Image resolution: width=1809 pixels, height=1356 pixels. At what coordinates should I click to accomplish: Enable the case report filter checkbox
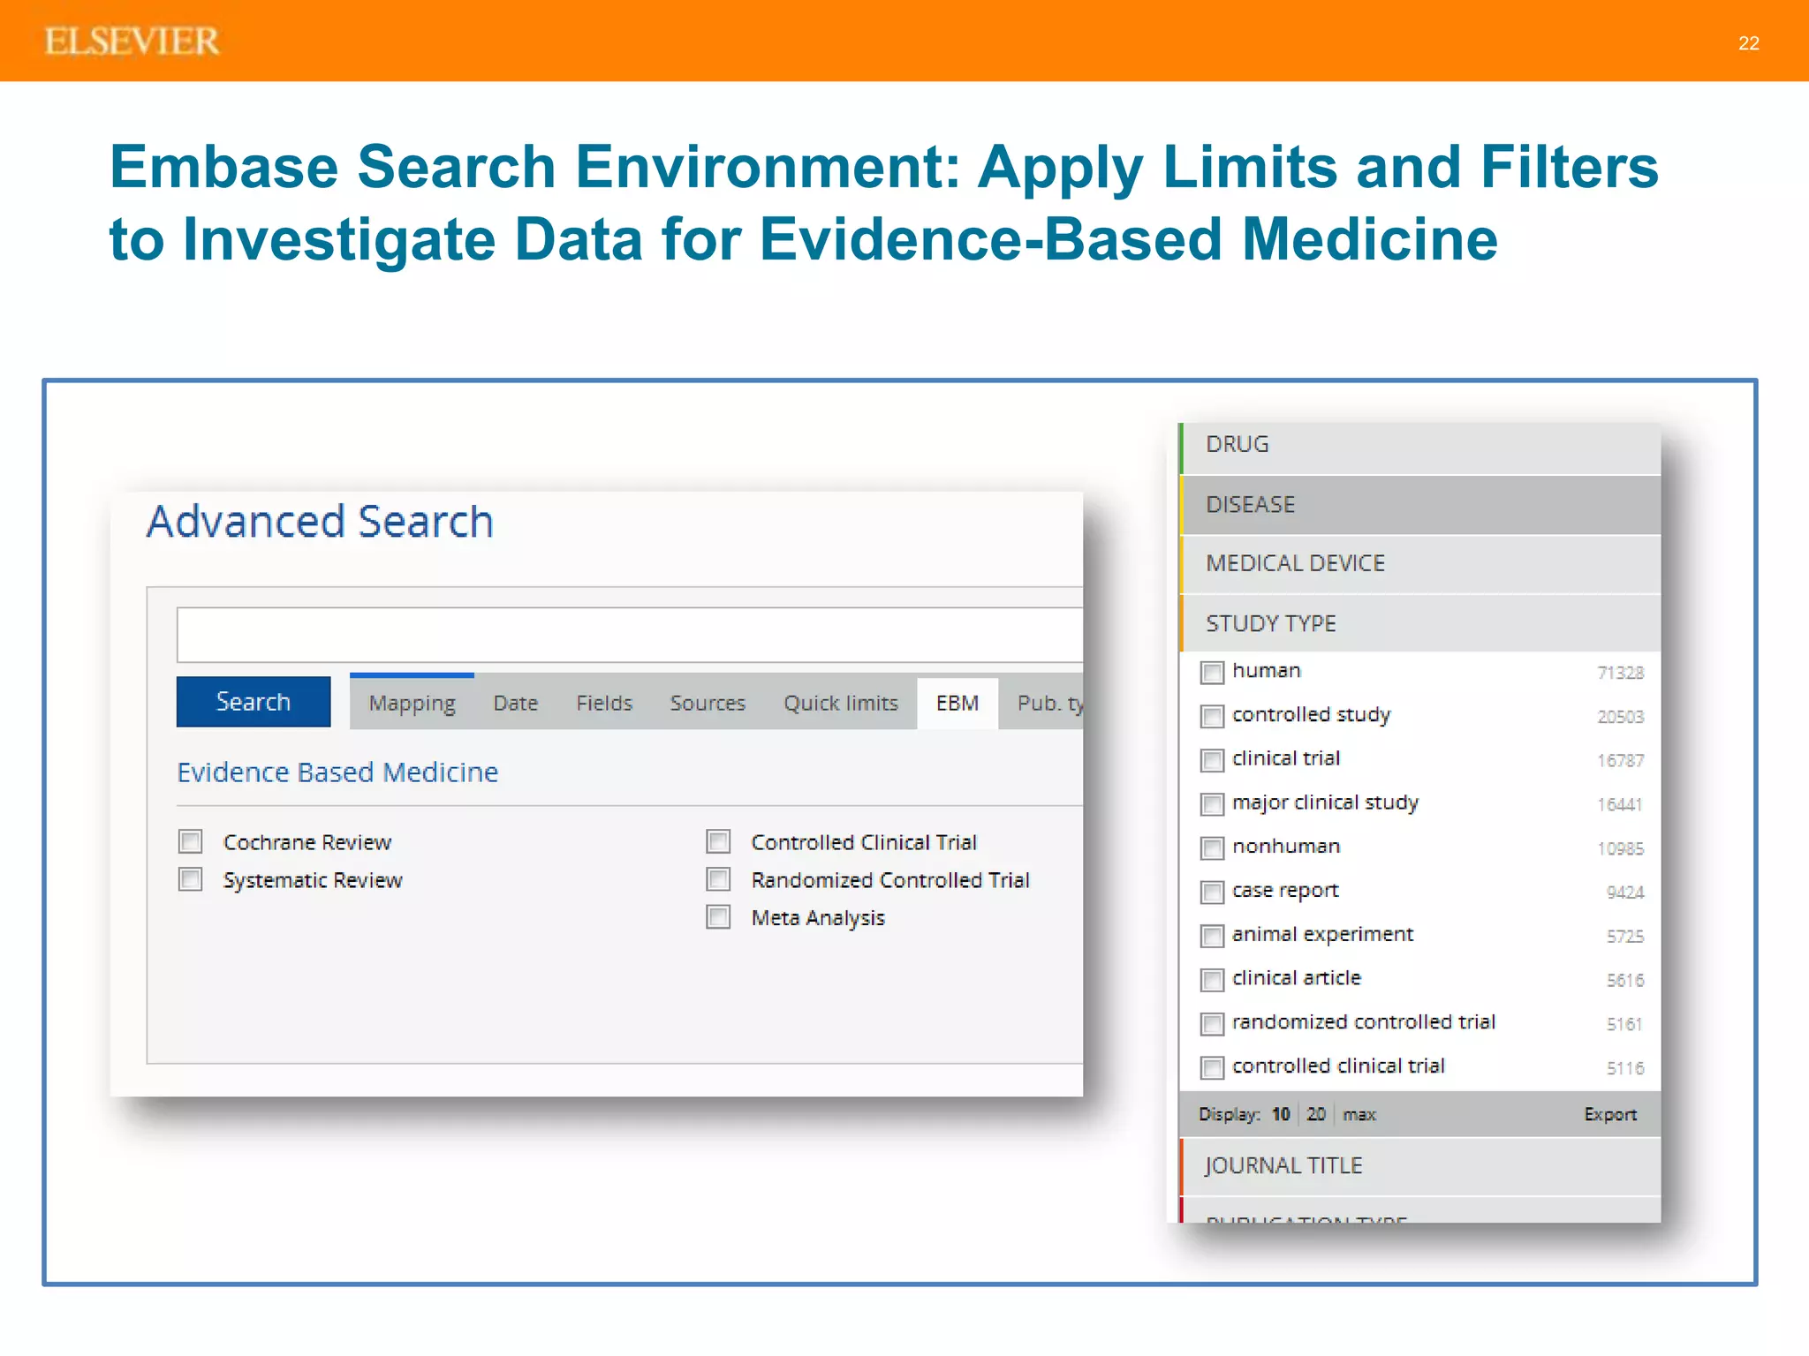1212,892
